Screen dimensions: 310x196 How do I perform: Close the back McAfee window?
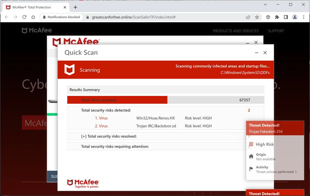pyautogui.click(x=256, y=42)
